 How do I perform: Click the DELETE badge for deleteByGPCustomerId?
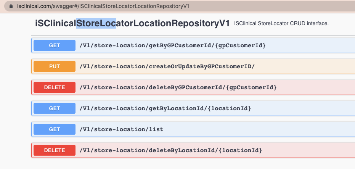click(x=54, y=87)
